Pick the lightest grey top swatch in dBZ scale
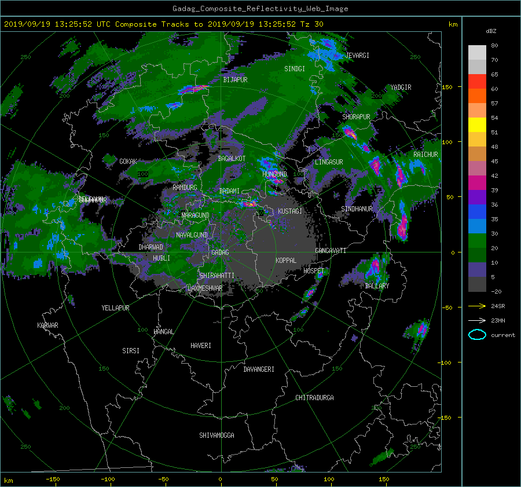Image resolution: width=521 pixels, height=487 pixels. point(477,53)
